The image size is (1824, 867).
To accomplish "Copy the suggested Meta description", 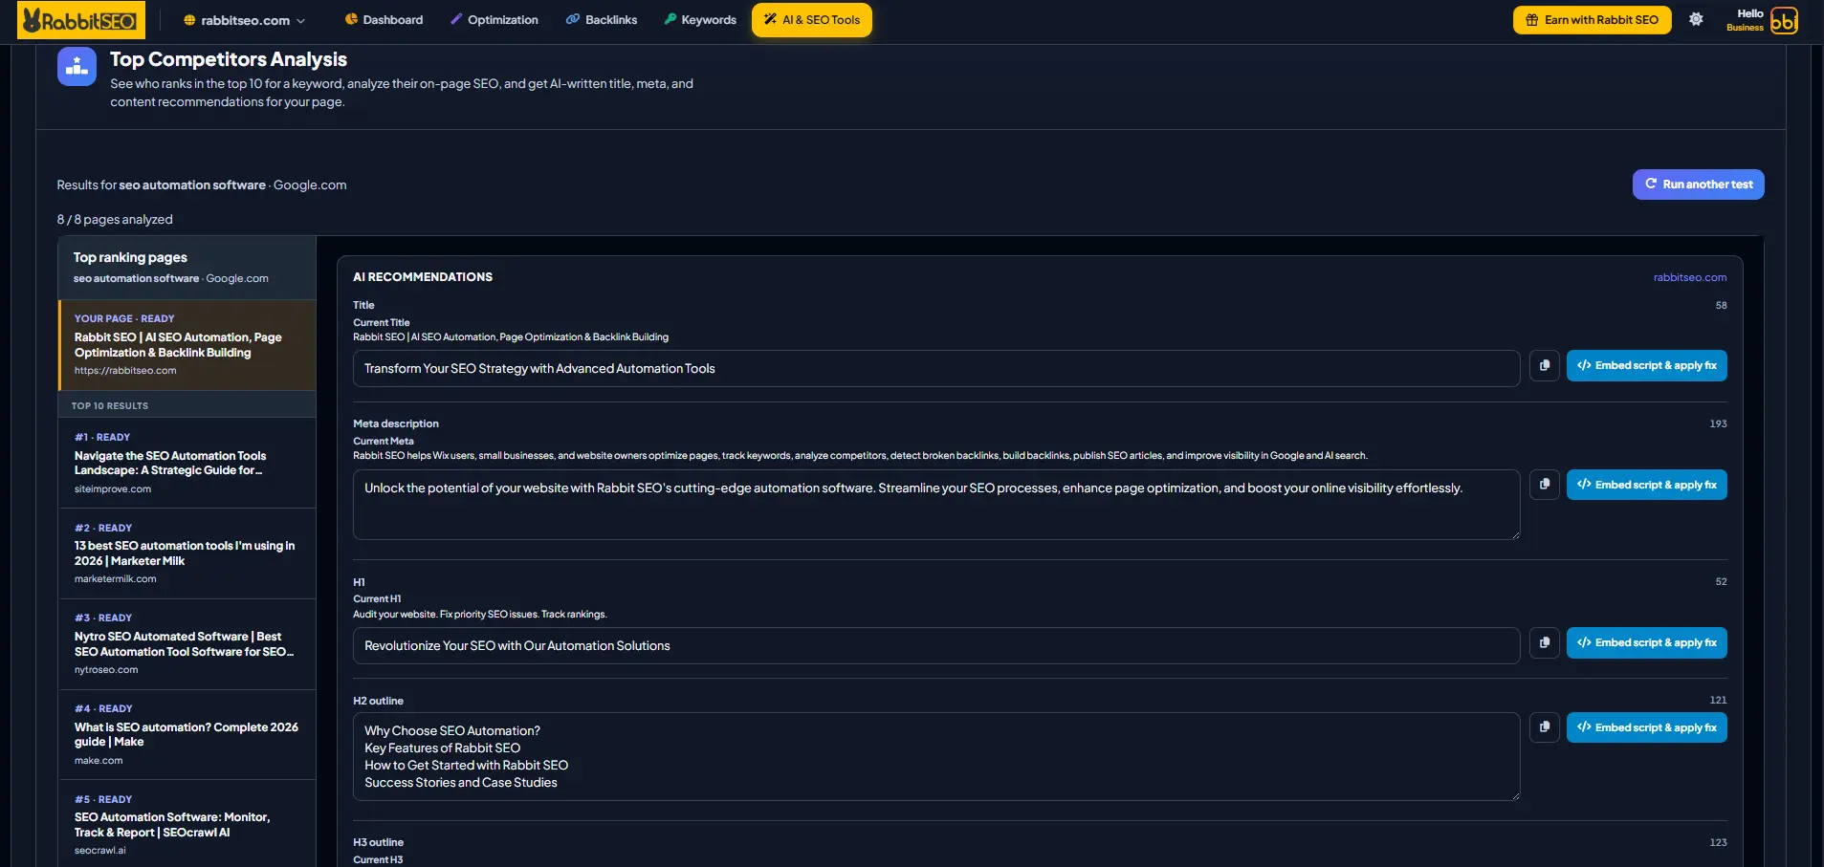I will [x=1544, y=485].
